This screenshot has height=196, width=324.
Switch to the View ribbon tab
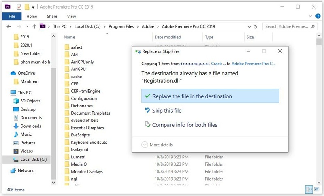click(x=72, y=16)
